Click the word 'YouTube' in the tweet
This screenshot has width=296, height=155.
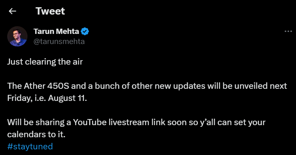pos(90,122)
